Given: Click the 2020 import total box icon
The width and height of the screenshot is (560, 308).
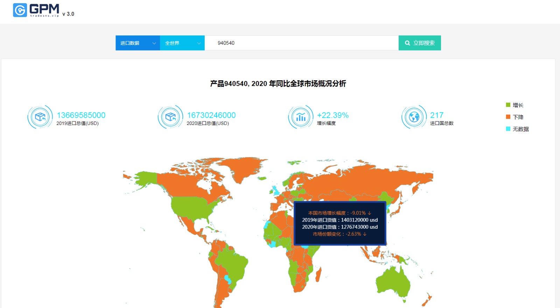Looking at the screenshot, I should coord(170,117).
